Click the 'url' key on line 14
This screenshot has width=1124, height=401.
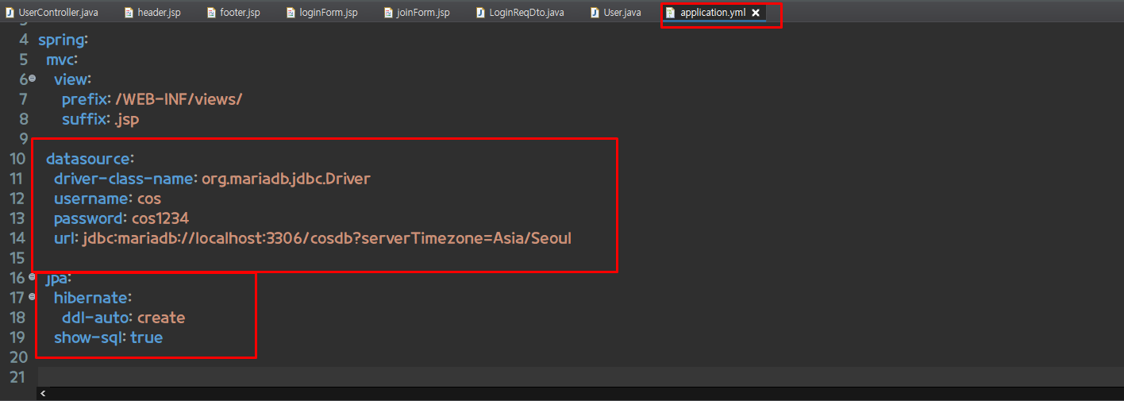pyautogui.click(x=64, y=238)
